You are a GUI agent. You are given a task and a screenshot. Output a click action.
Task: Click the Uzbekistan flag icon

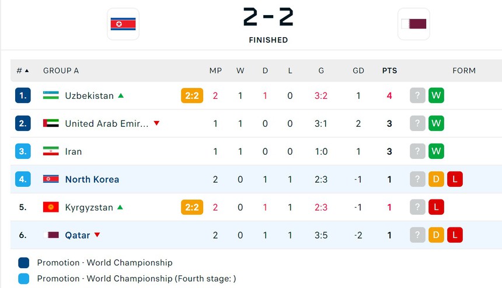point(51,95)
